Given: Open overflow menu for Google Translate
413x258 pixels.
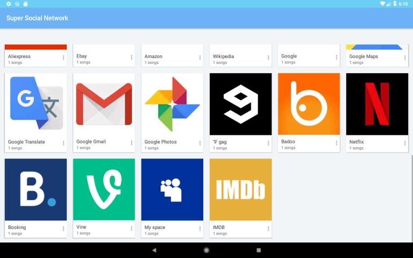Looking at the screenshot, I should pyautogui.click(x=63, y=144).
